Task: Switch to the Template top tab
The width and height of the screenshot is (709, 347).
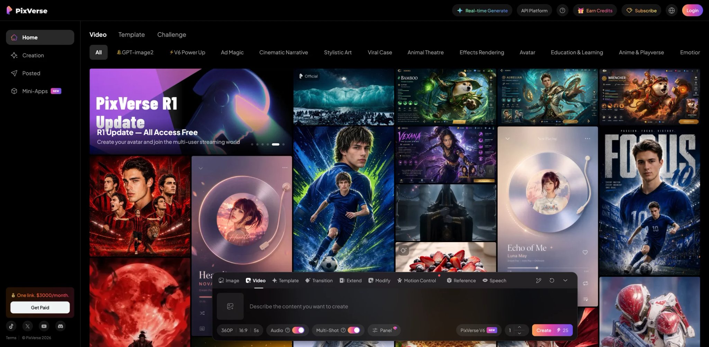Action: [x=132, y=35]
